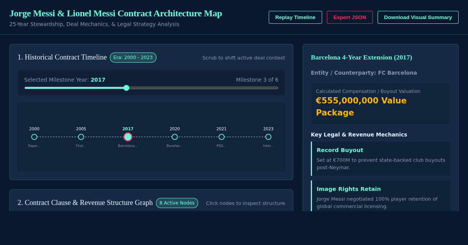The image size is (468, 245).
Task: Click the Replay Timeline button
Action: coord(295,17)
